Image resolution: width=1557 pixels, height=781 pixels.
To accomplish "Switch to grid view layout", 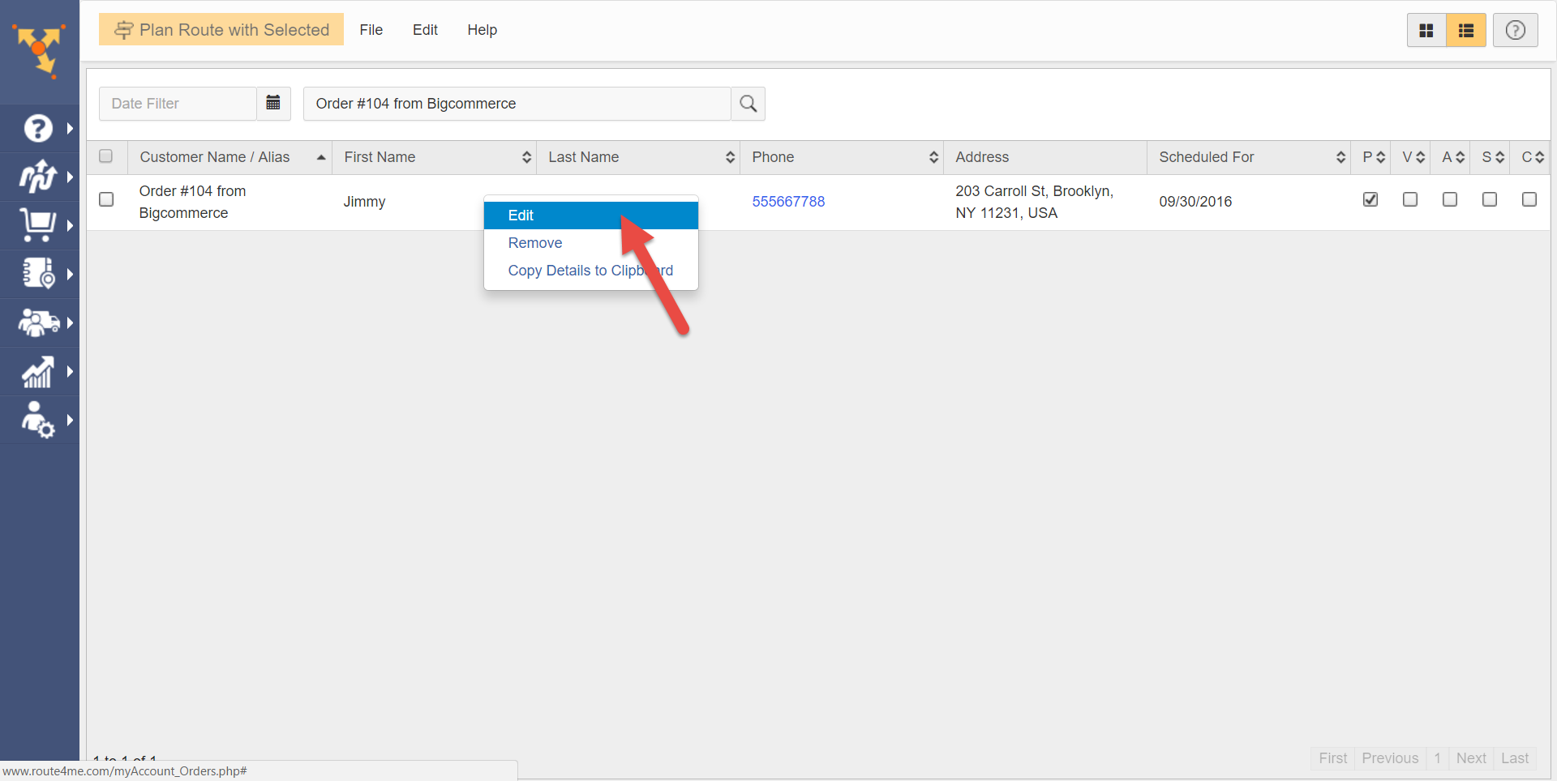I will 1426,31.
